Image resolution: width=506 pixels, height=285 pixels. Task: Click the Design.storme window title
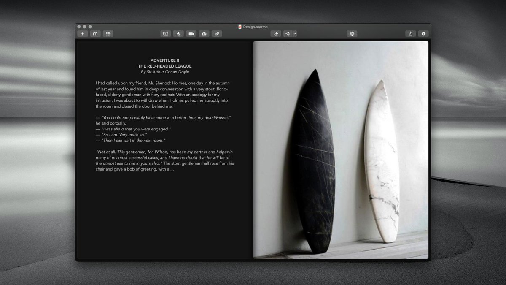coord(255,26)
